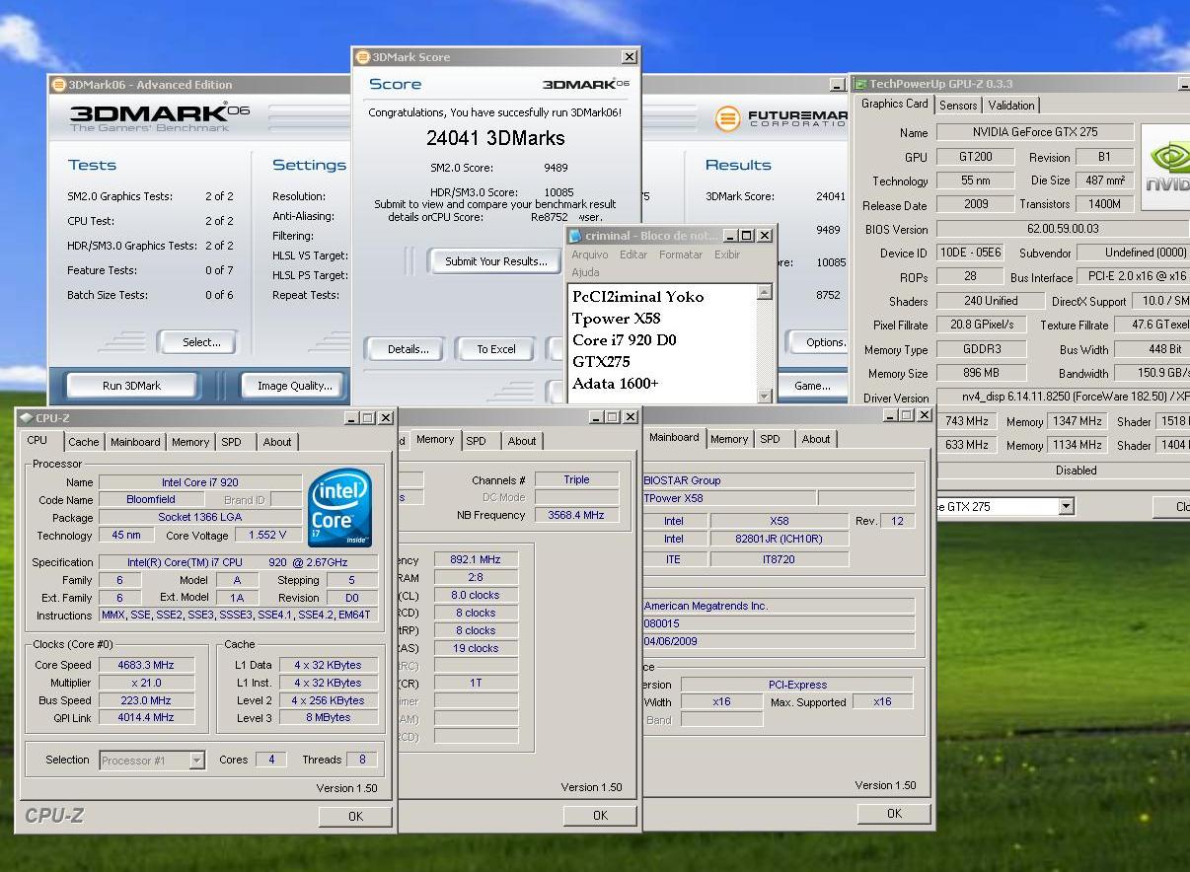Select Graphics Card tab in GPU-Z
The width and height of the screenshot is (1190, 872).
pyautogui.click(x=895, y=104)
